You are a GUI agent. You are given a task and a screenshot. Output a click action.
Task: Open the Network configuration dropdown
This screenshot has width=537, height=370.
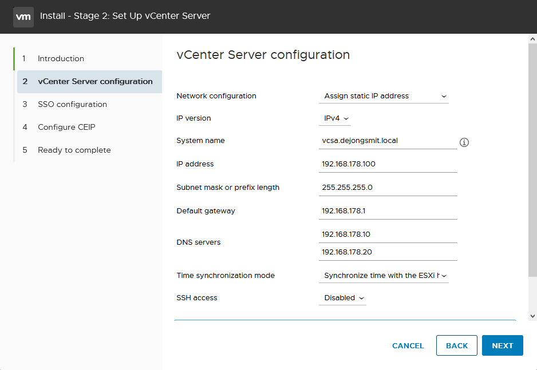click(384, 96)
